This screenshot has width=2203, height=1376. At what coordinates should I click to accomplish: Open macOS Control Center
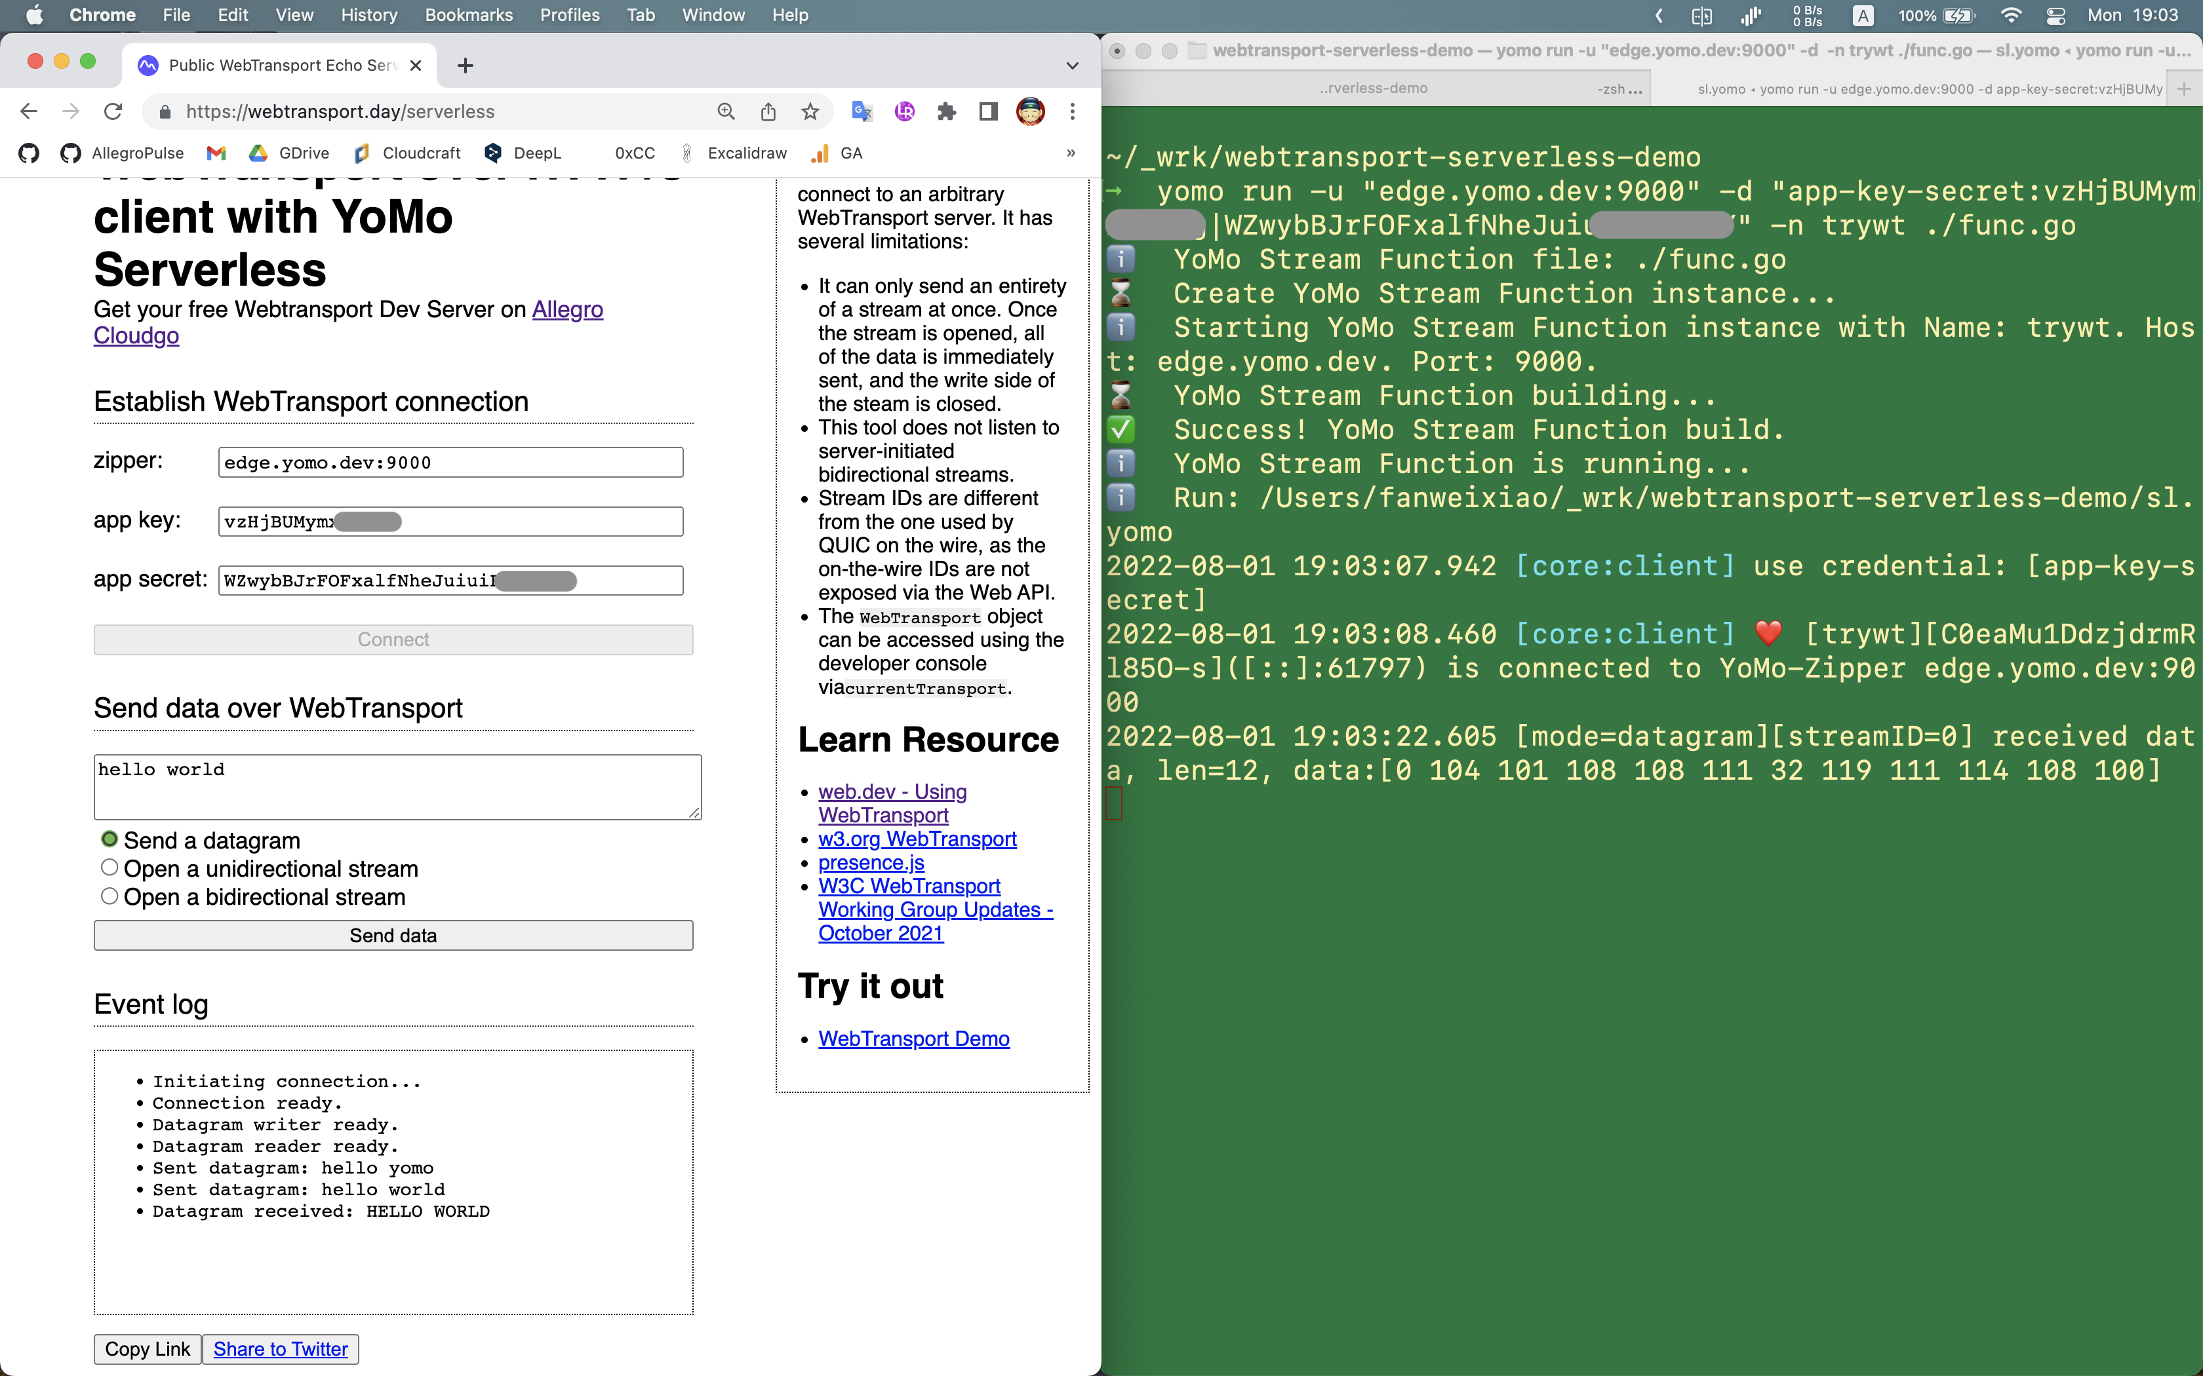click(x=2055, y=14)
